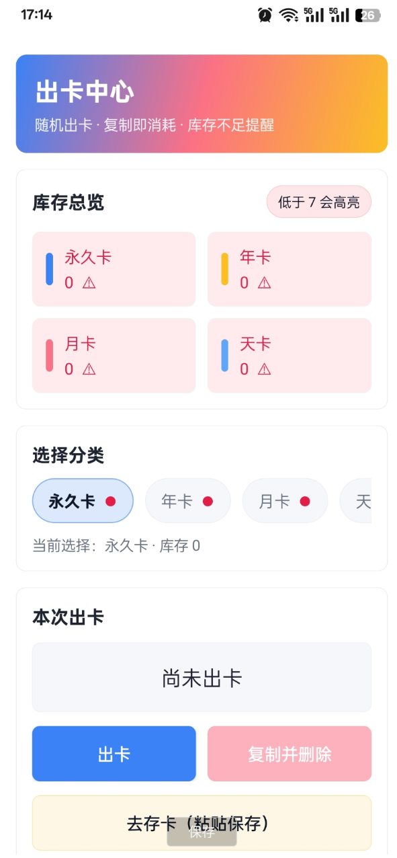Click the 去存卡（粘贴保存） option
Viewport: 397px width, 858px height.
click(201, 823)
